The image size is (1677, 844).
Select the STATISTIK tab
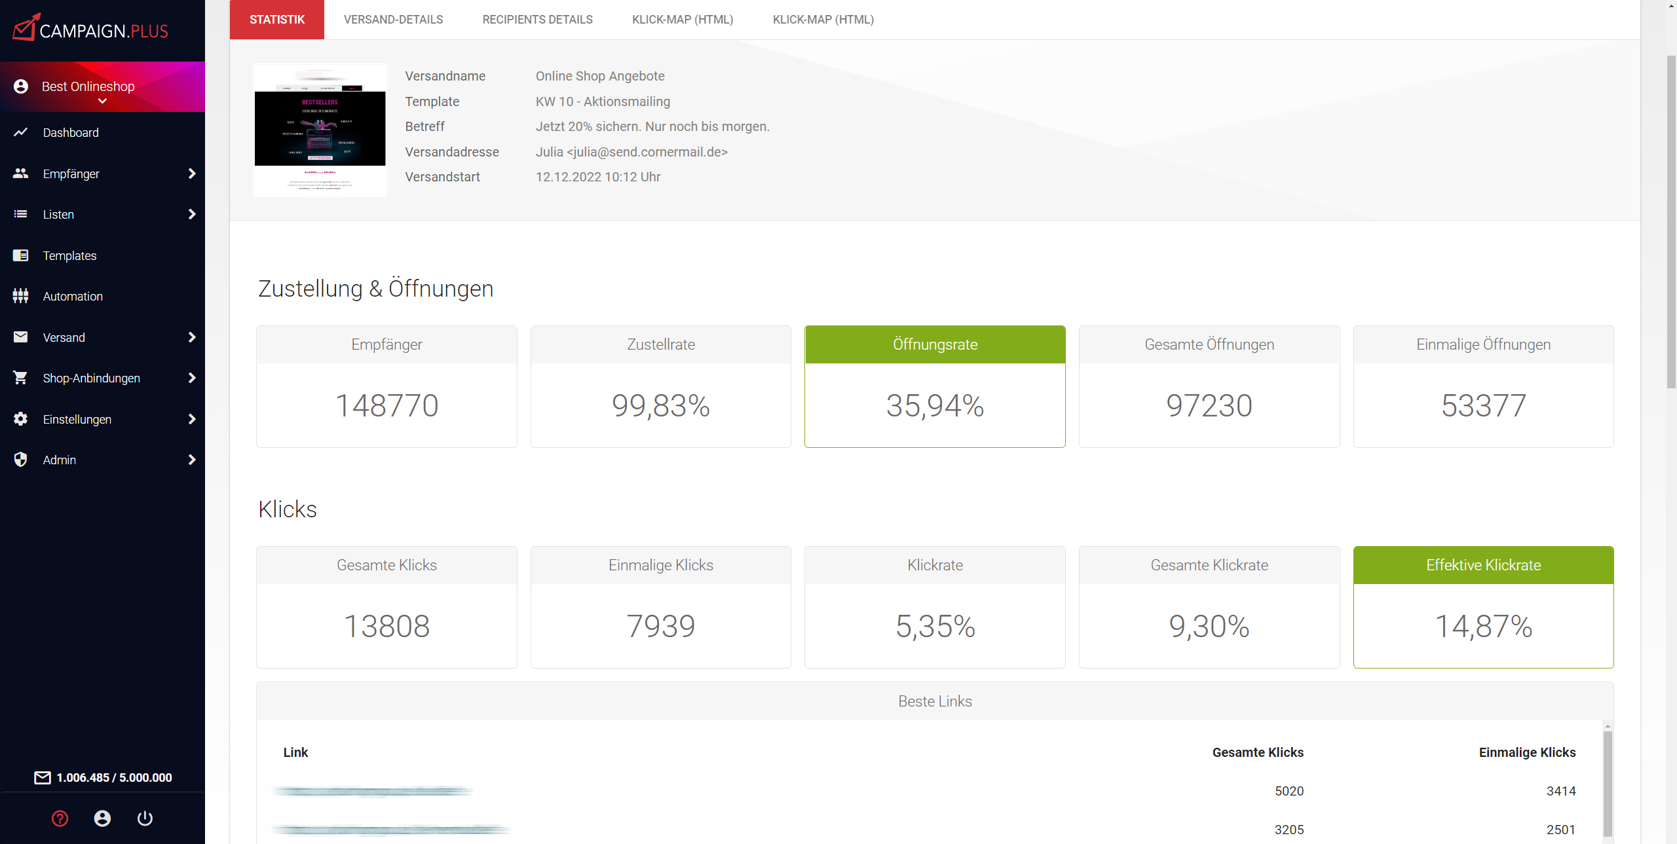click(277, 20)
